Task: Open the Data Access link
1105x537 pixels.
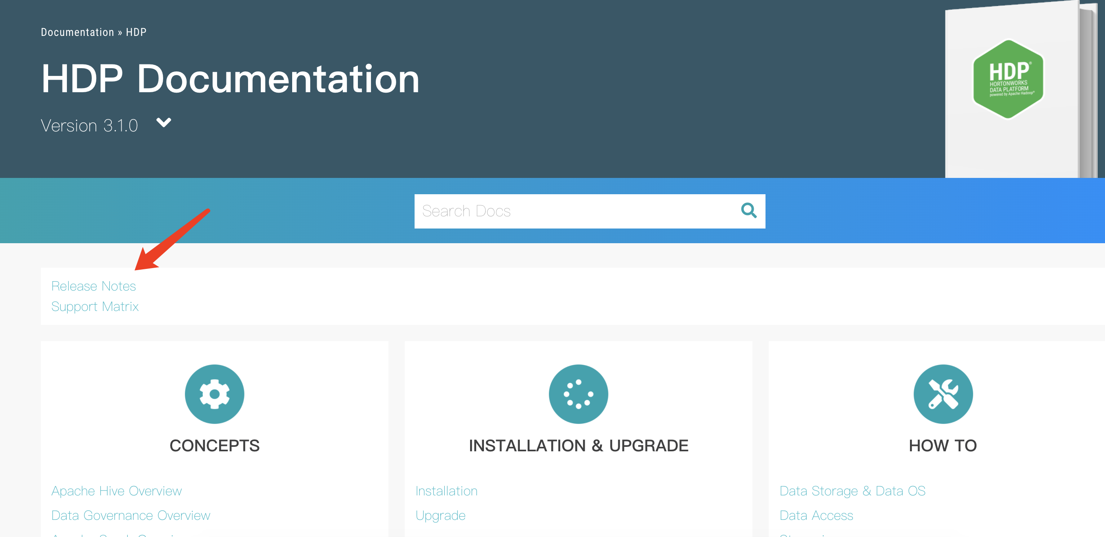Action: point(816,515)
